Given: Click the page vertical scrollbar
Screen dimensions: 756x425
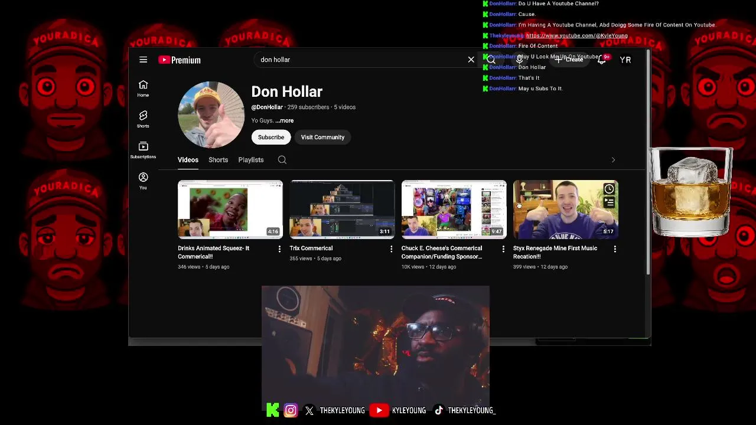Looking at the screenshot, I should [x=648, y=163].
